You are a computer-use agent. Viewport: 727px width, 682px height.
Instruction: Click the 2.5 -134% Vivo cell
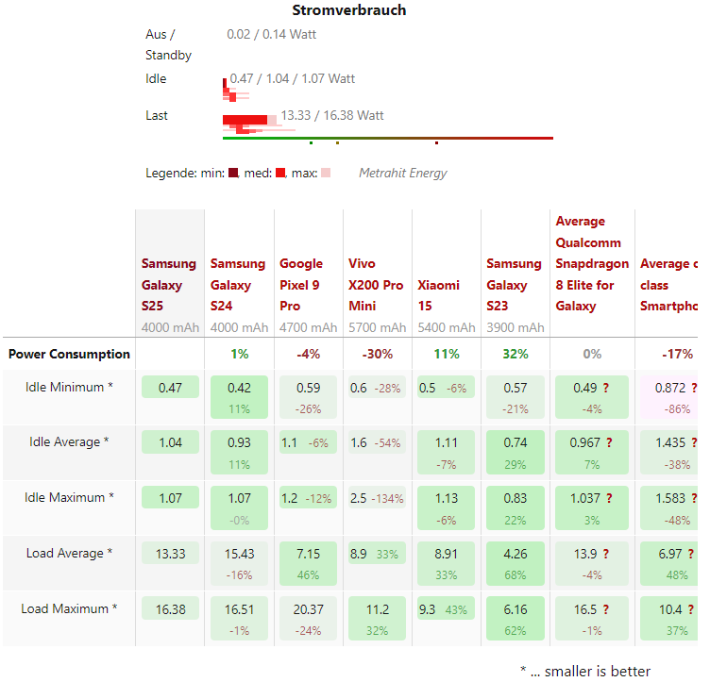click(377, 498)
